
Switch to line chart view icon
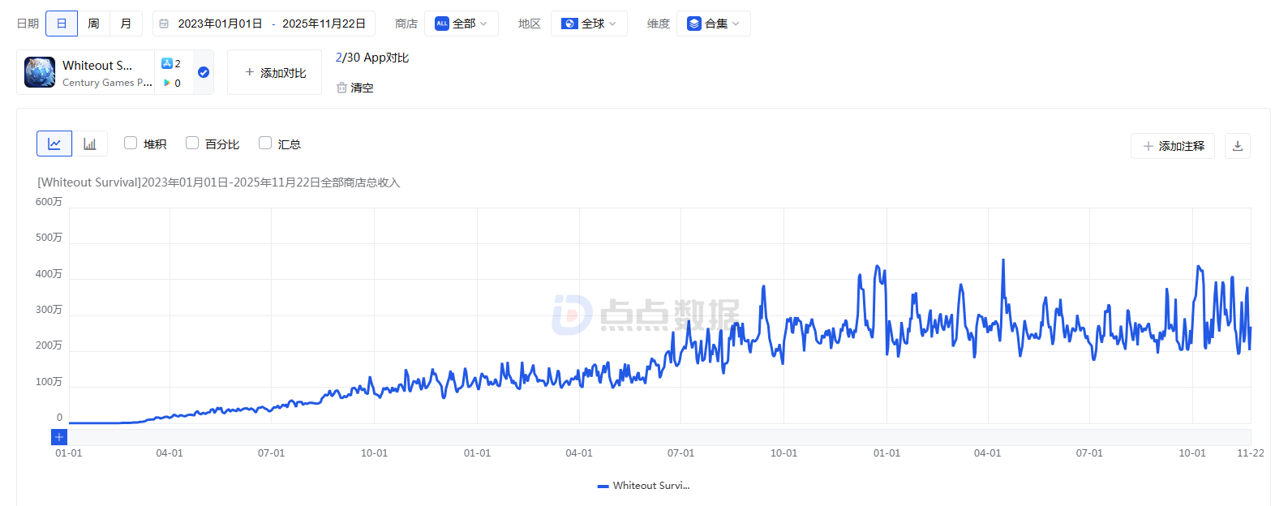tap(54, 144)
